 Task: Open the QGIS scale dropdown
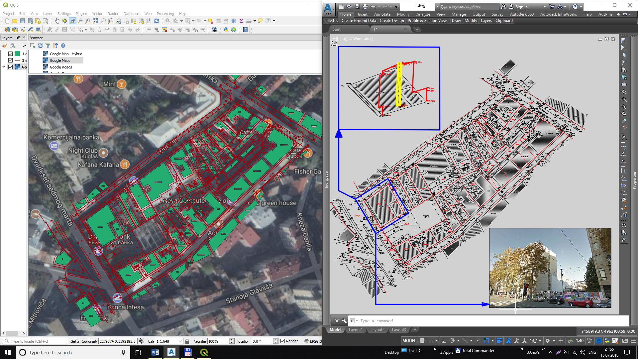click(180, 341)
